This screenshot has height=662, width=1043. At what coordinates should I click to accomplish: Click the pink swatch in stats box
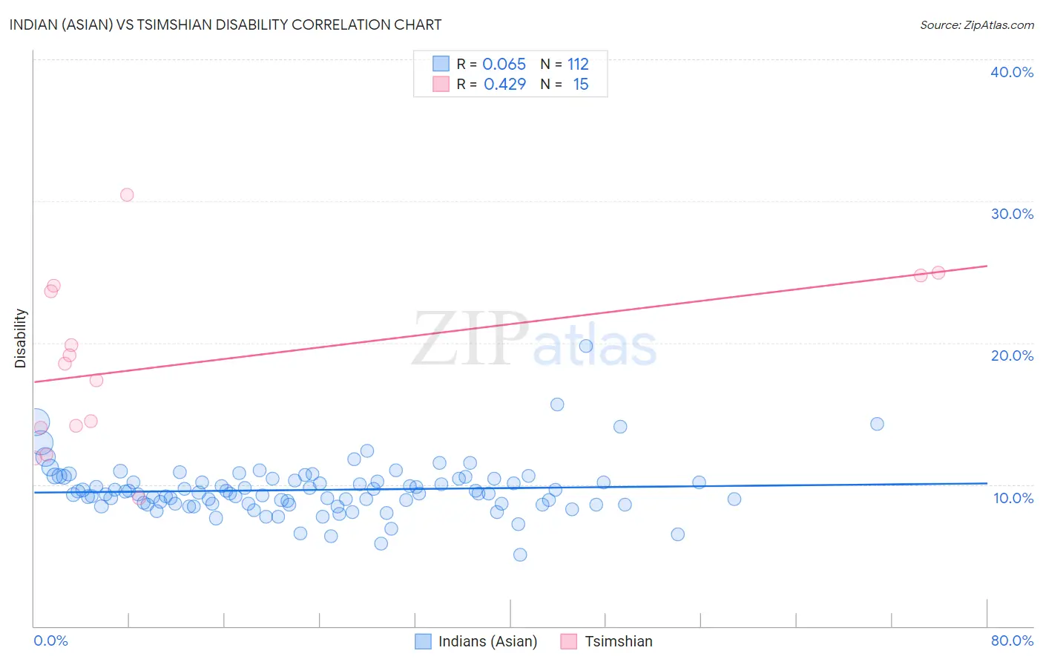click(x=441, y=84)
